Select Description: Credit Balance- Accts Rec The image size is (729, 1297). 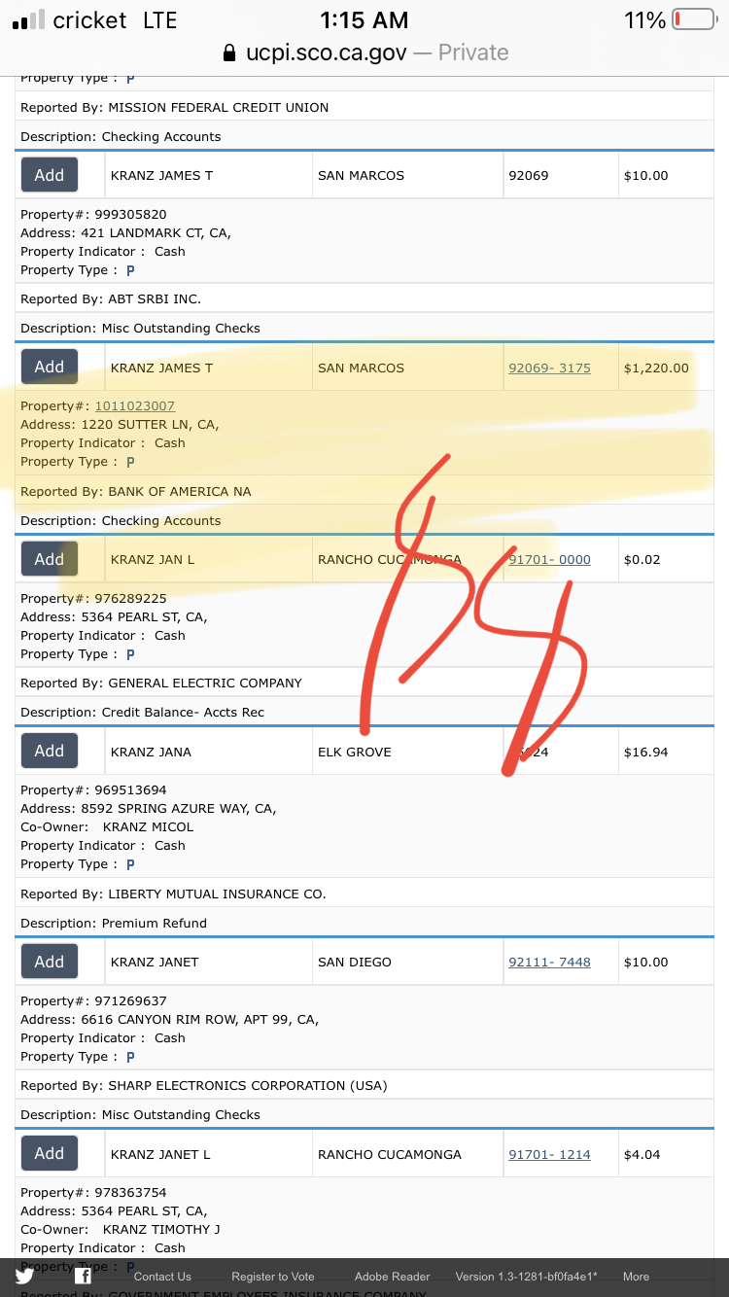pyautogui.click(x=143, y=713)
